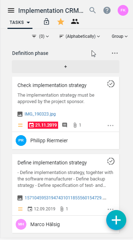Open comments on Check implementation strategy
Image resolution: width=133 pixels, height=240 pixels.
pyautogui.click(x=65, y=125)
